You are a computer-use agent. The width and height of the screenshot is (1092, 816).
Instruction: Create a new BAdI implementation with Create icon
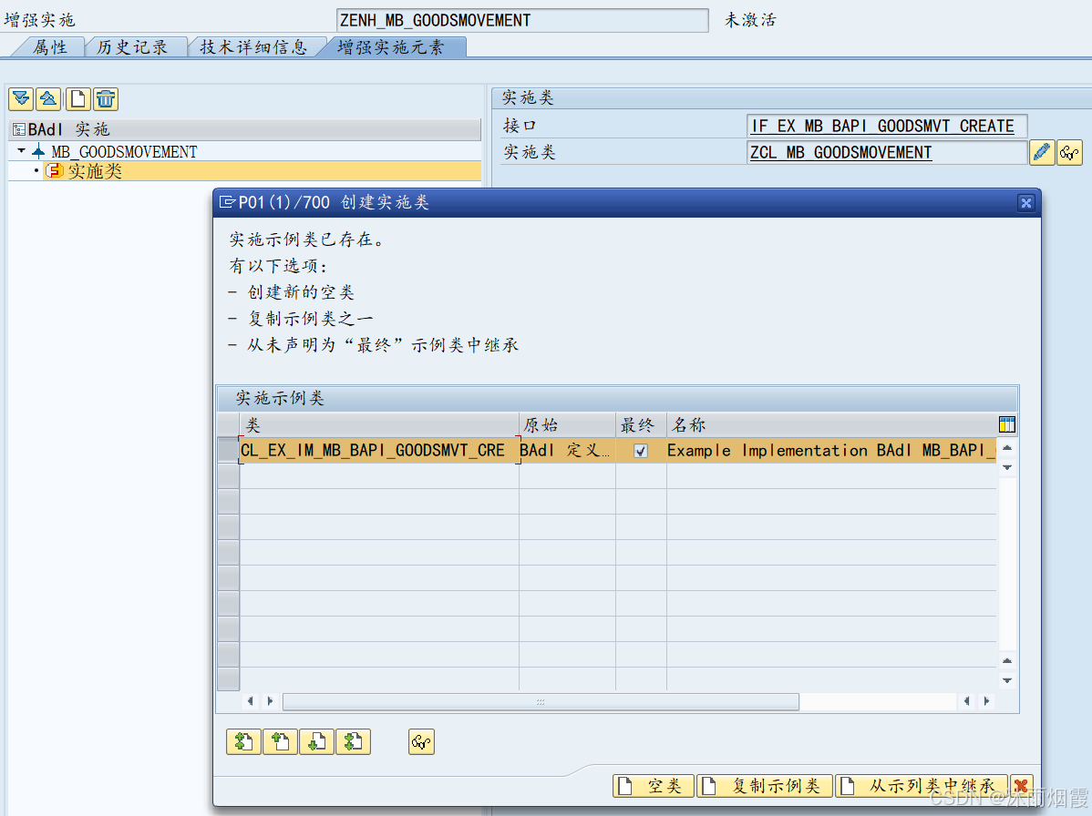click(x=76, y=98)
